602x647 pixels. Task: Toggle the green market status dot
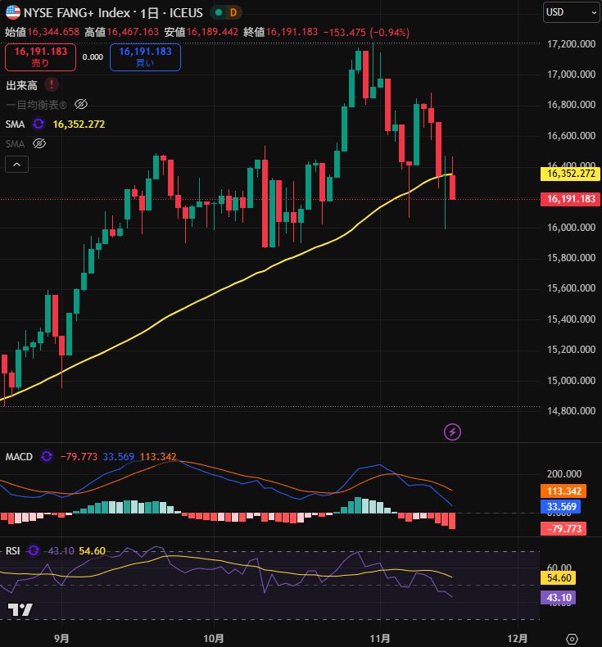tap(217, 12)
